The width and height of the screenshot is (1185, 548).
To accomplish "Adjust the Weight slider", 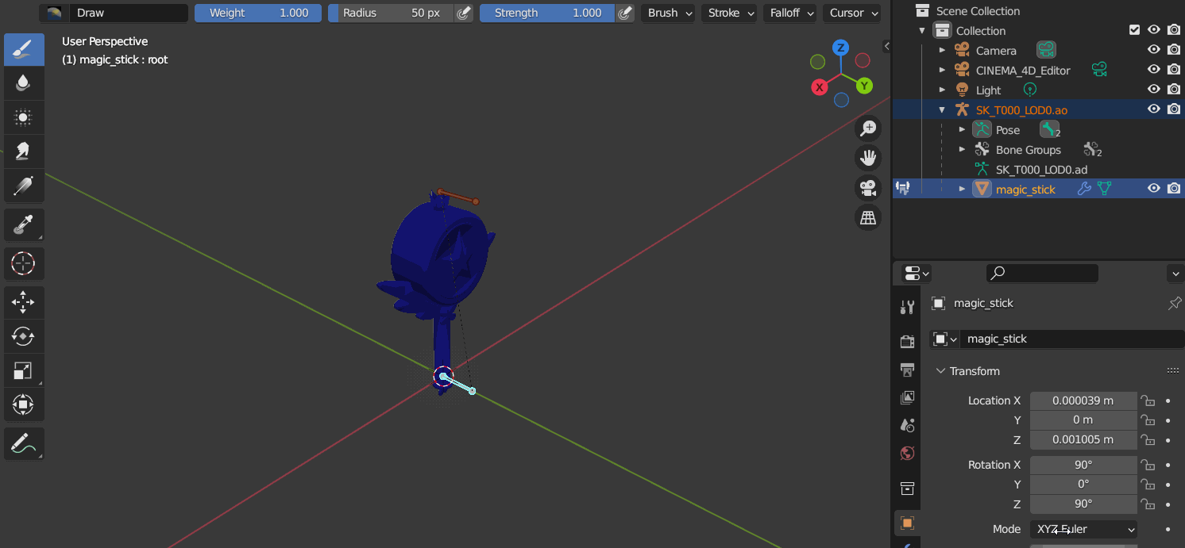I will pos(258,13).
